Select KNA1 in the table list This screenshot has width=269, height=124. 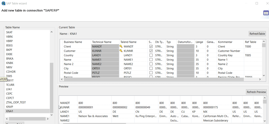[27, 111]
